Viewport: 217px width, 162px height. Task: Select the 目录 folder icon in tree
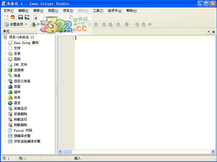tap(10, 54)
